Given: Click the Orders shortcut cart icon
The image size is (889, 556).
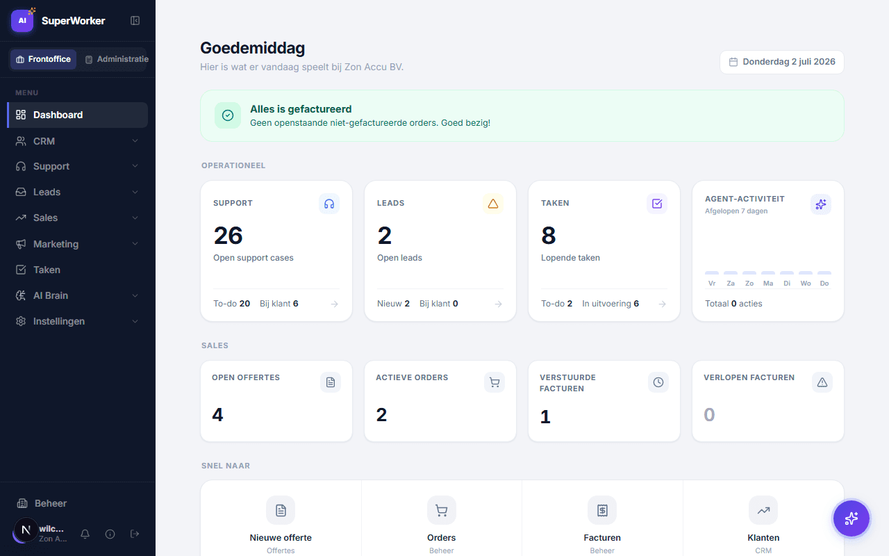Looking at the screenshot, I should coord(442,510).
